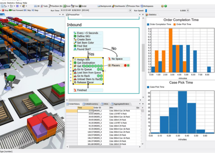
Task: Select the 'Create Item' activity
Action: pyautogui.click(x=88, y=39)
